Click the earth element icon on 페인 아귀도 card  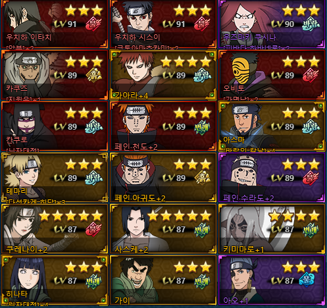202,178
